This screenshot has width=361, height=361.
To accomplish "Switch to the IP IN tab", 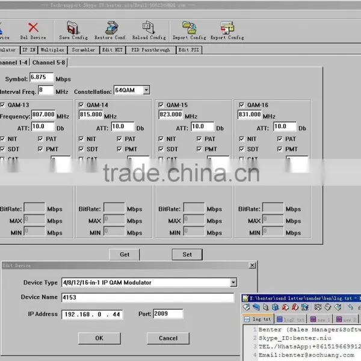I will (x=29, y=50).
